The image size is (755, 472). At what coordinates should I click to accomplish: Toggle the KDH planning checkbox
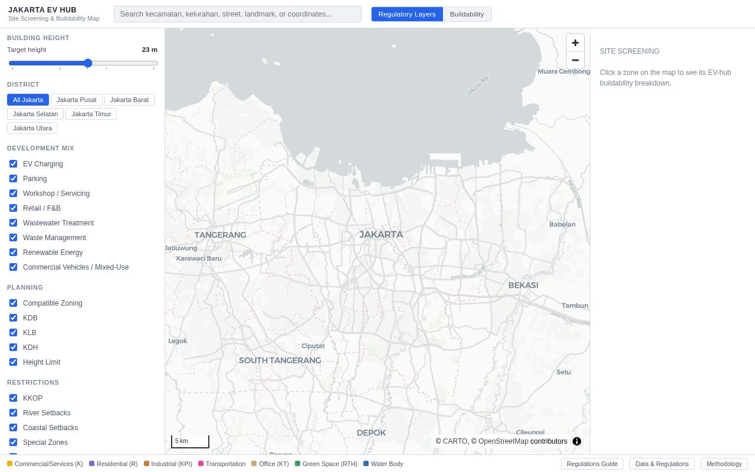coord(13,348)
